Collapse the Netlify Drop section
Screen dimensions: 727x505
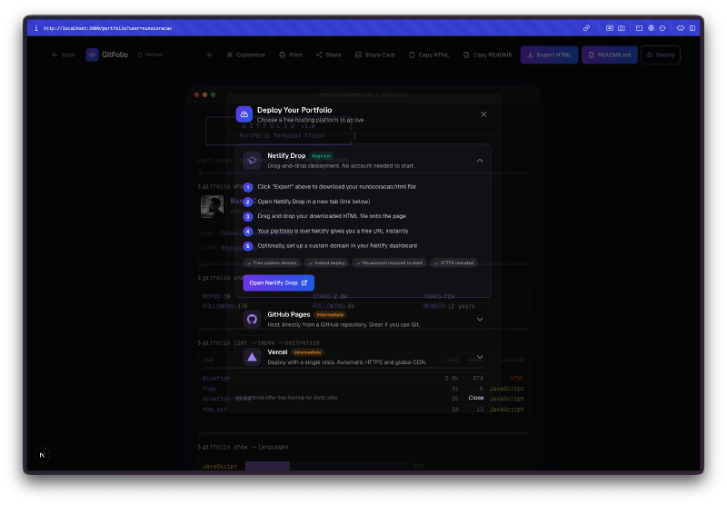click(480, 160)
